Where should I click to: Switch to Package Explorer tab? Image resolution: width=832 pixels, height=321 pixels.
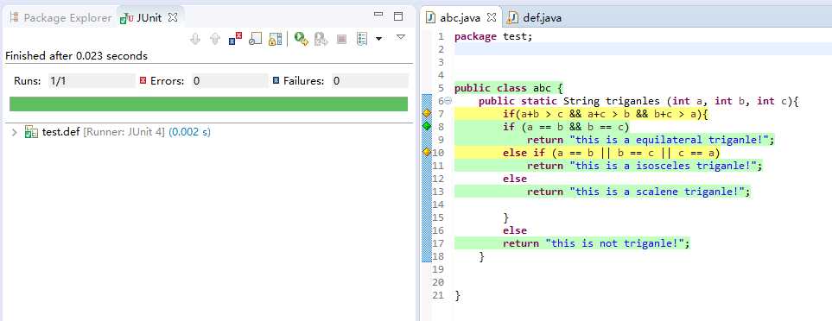pyautogui.click(x=61, y=18)
